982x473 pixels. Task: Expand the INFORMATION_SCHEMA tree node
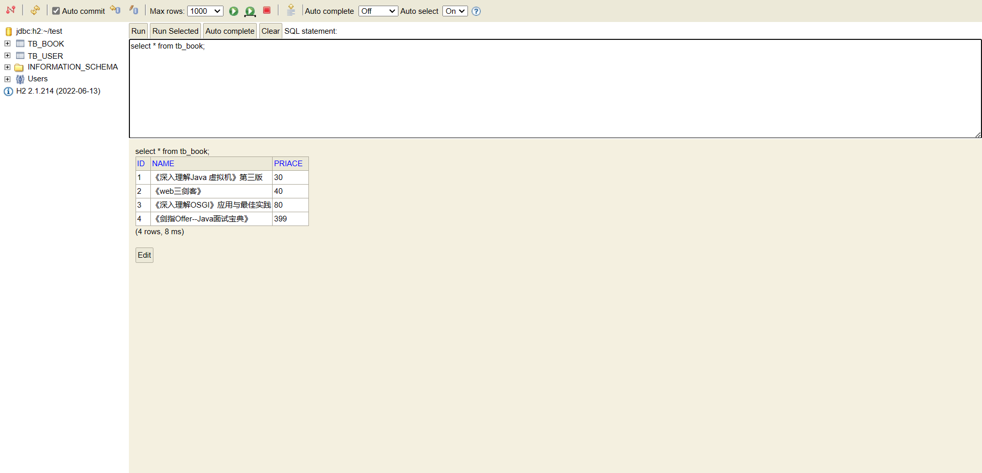[x=8, y=67]
